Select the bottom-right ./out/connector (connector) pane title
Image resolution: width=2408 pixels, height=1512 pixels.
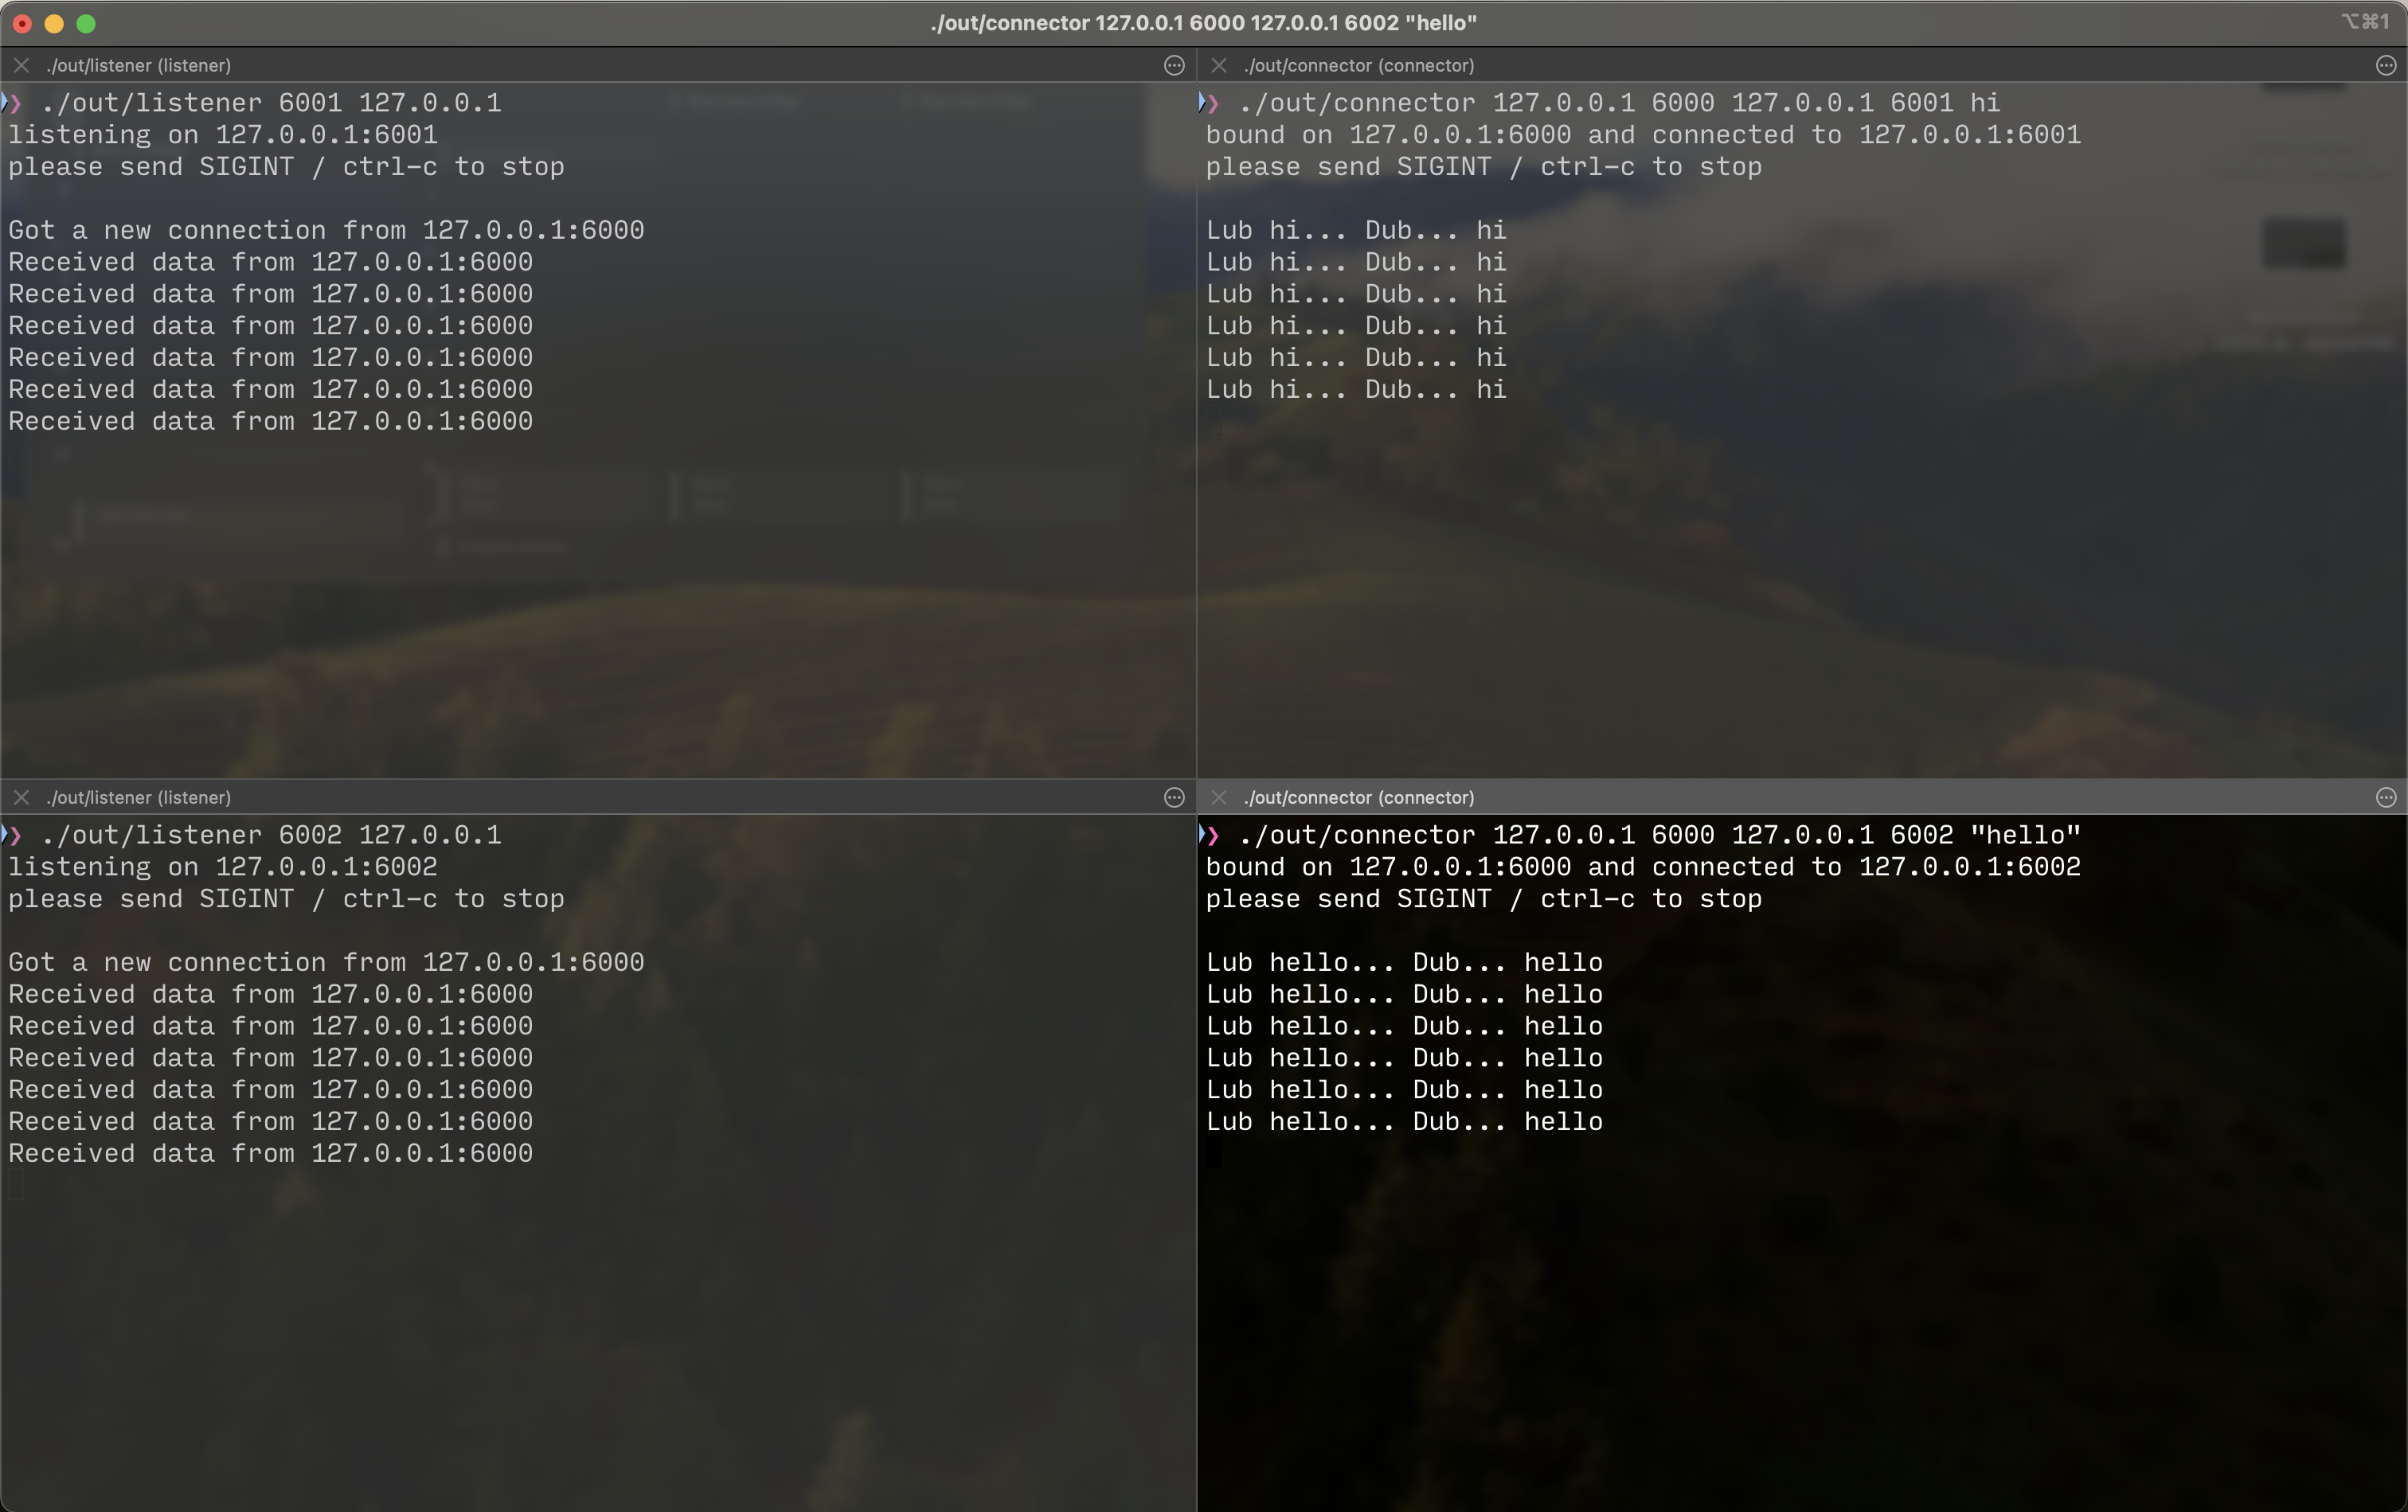[1359, 797]
